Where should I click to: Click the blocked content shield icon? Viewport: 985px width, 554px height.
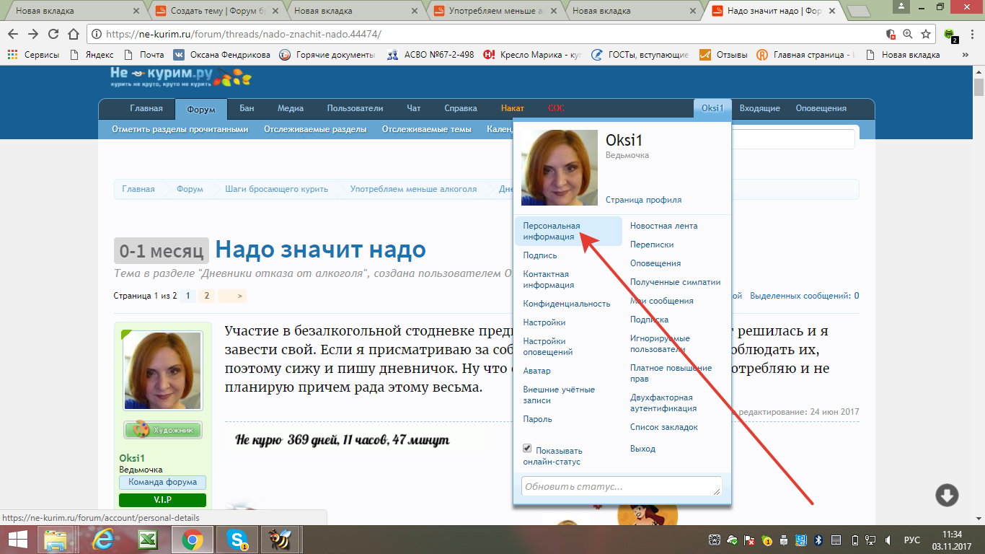tap(891, 34)
